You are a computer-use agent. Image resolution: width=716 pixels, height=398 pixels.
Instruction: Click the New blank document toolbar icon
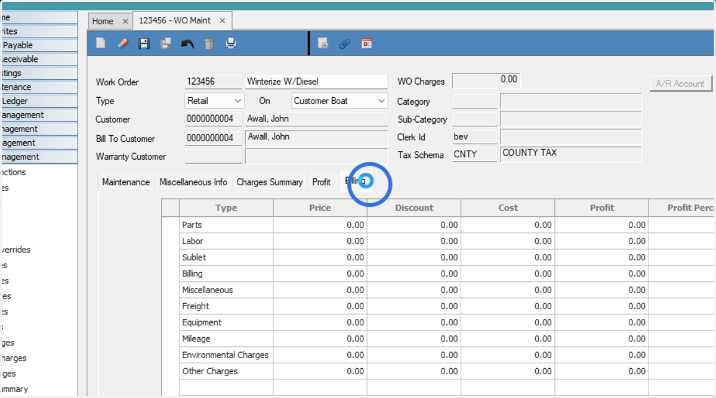101,43
